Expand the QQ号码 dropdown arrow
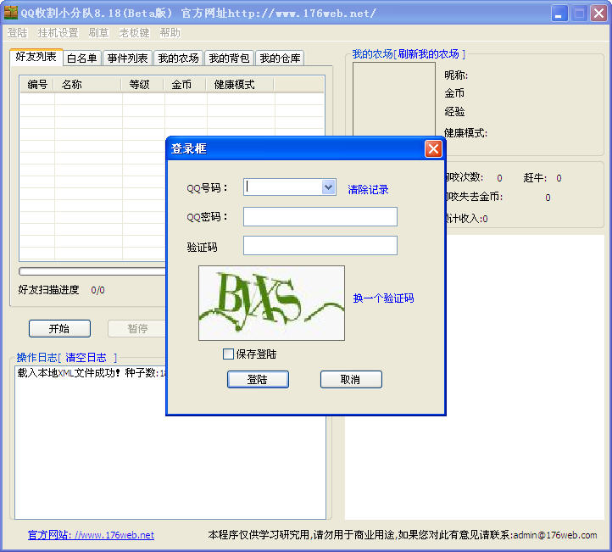 [x=329, y=187]
